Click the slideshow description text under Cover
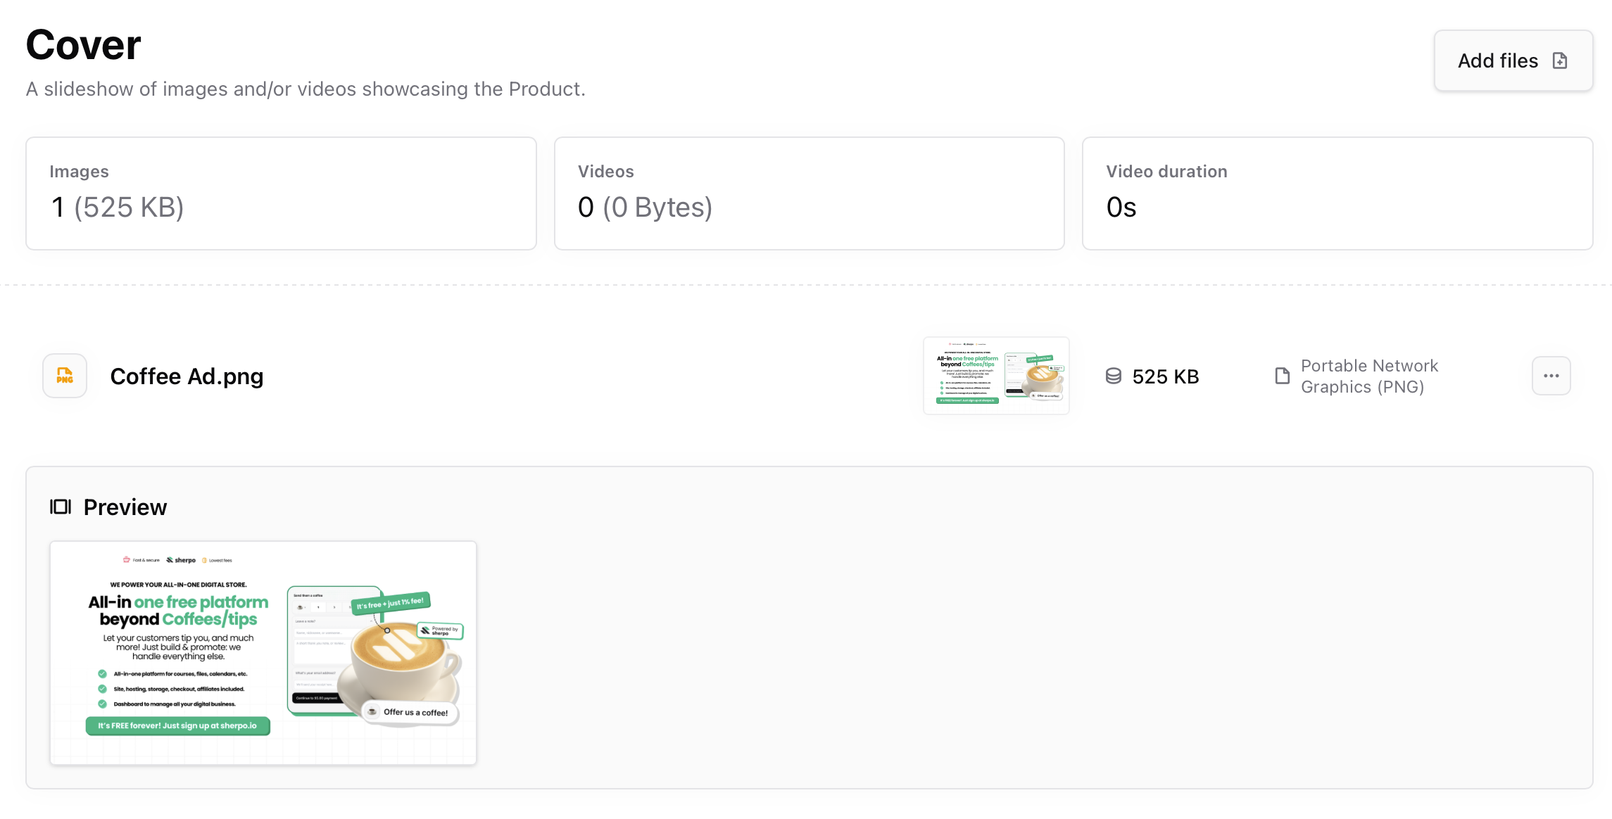Viewport: 1612px width, 819px height. pyautogui.click(x=306, y=89)
